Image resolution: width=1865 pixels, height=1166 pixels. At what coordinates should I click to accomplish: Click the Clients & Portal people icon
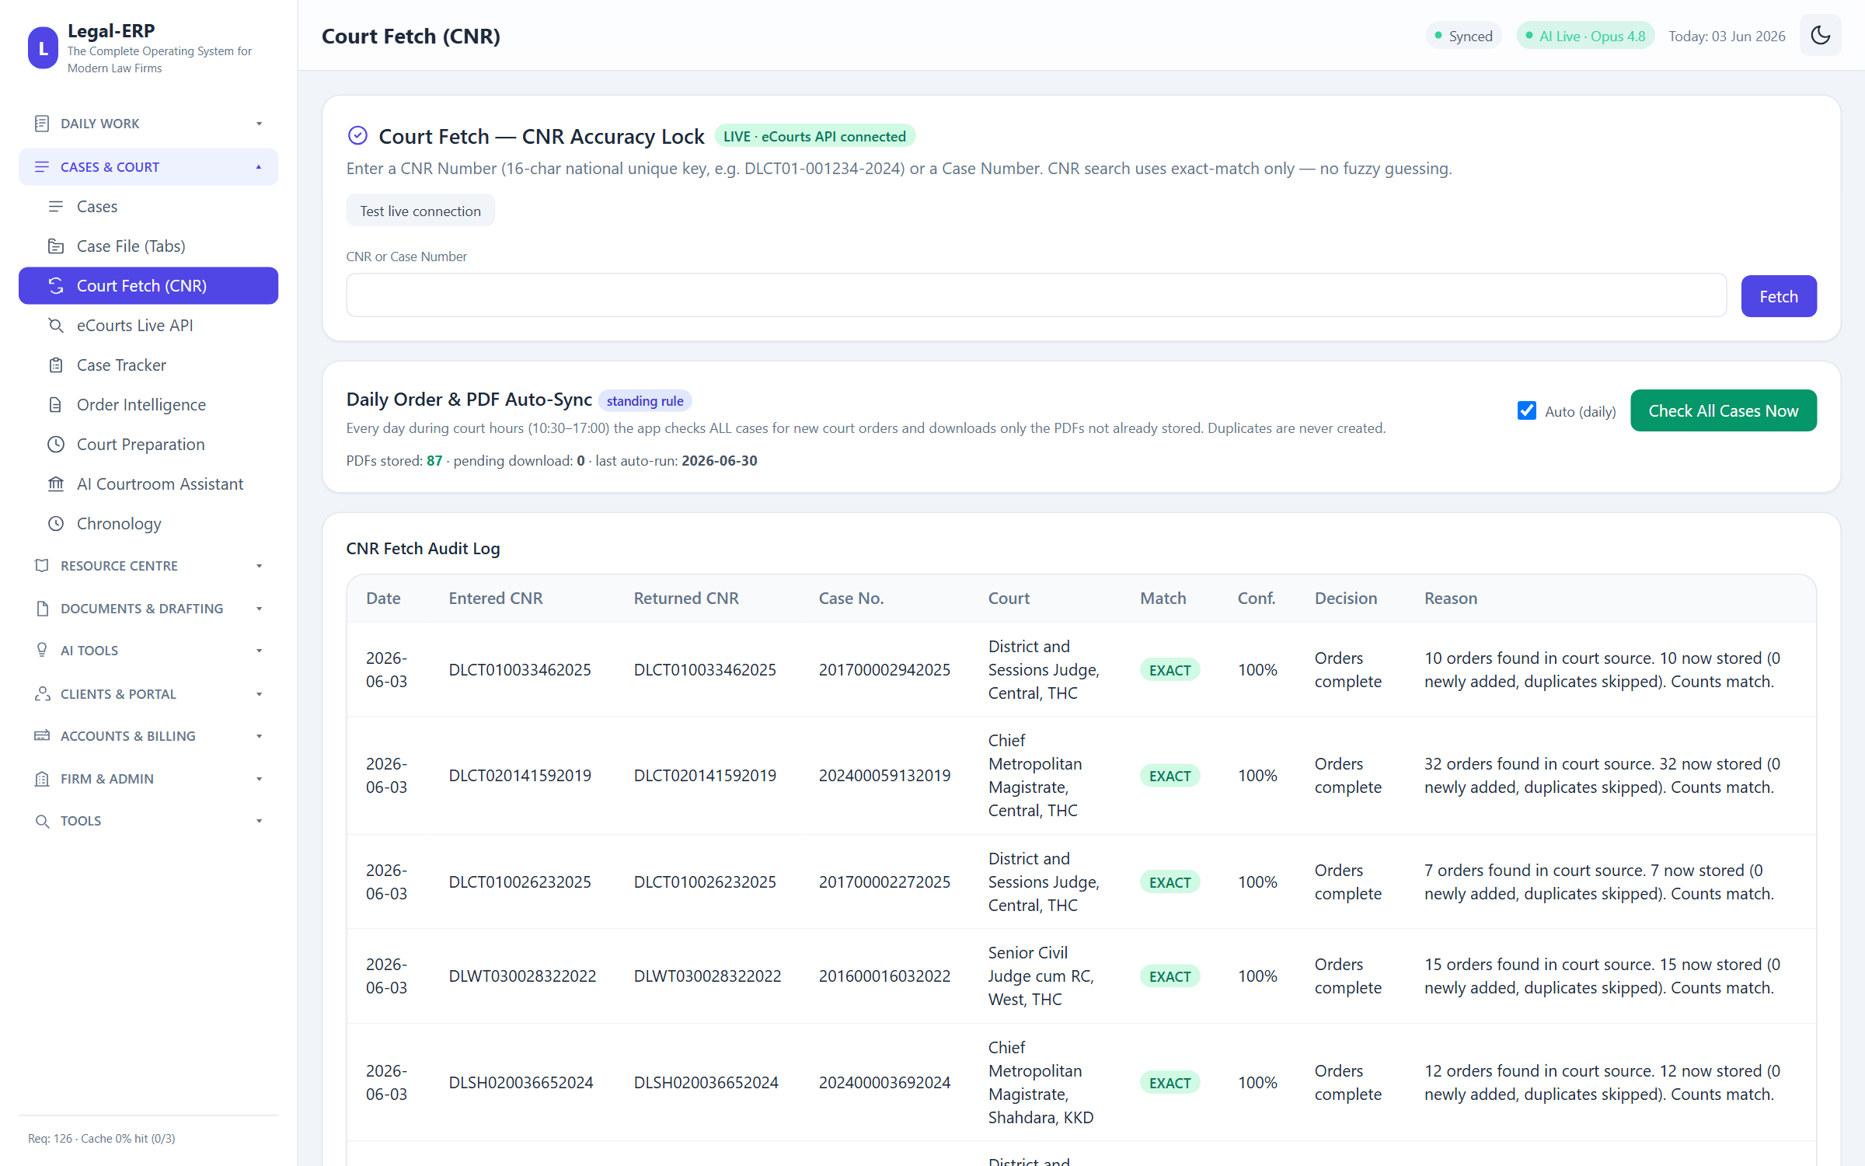(x=42, y=694)
